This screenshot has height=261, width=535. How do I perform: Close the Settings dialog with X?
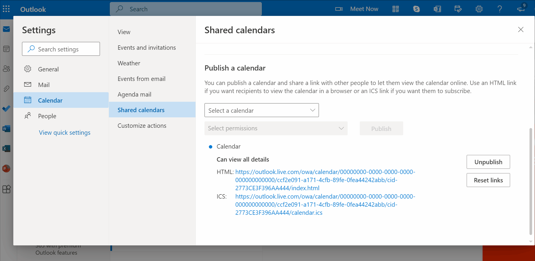tap(521, 29)
